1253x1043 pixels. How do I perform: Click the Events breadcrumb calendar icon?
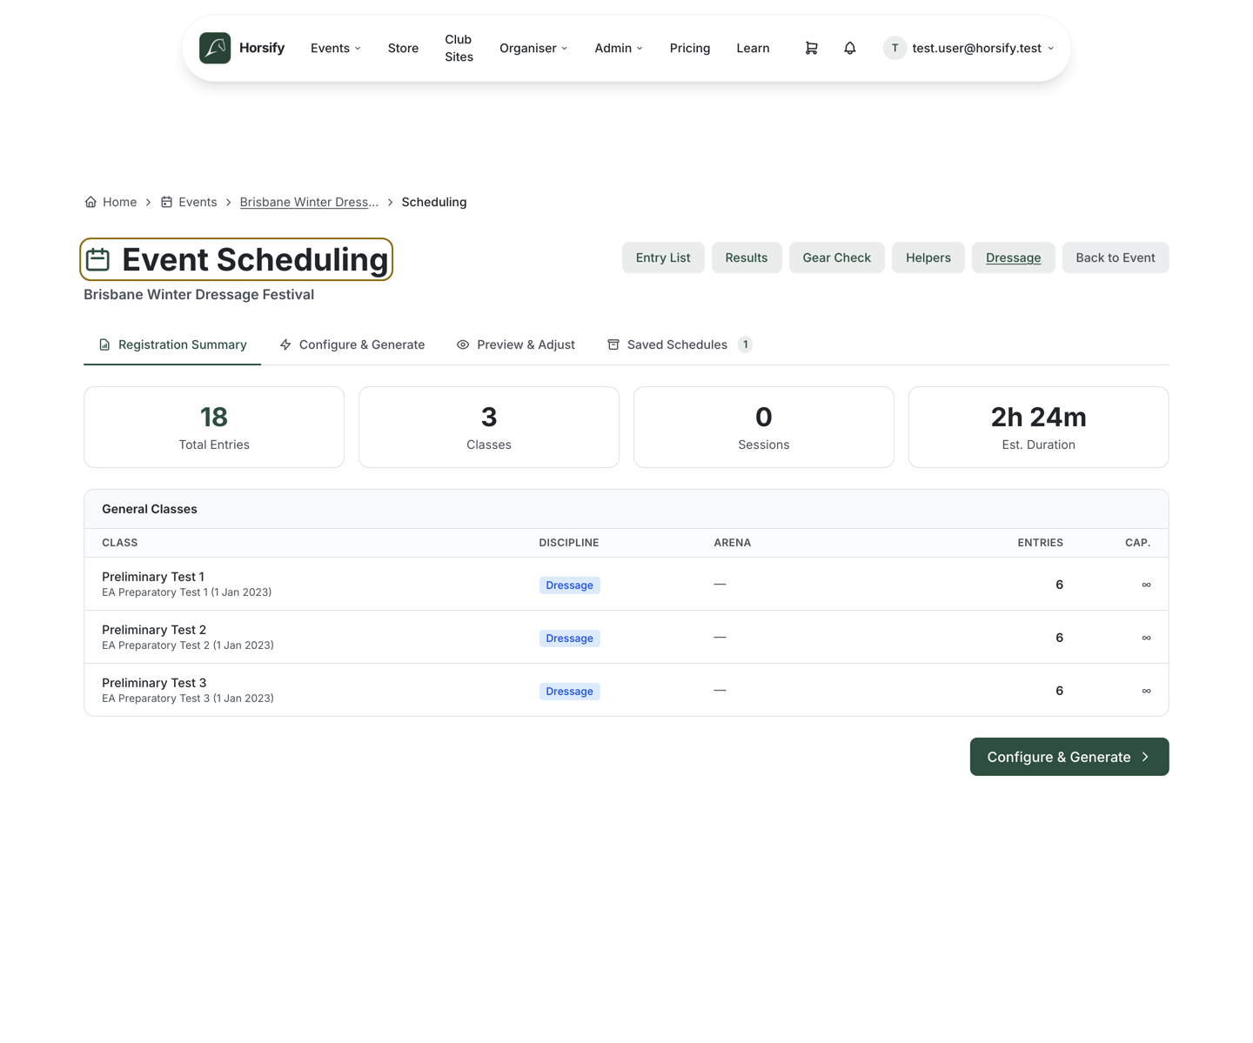coord(166,202)
